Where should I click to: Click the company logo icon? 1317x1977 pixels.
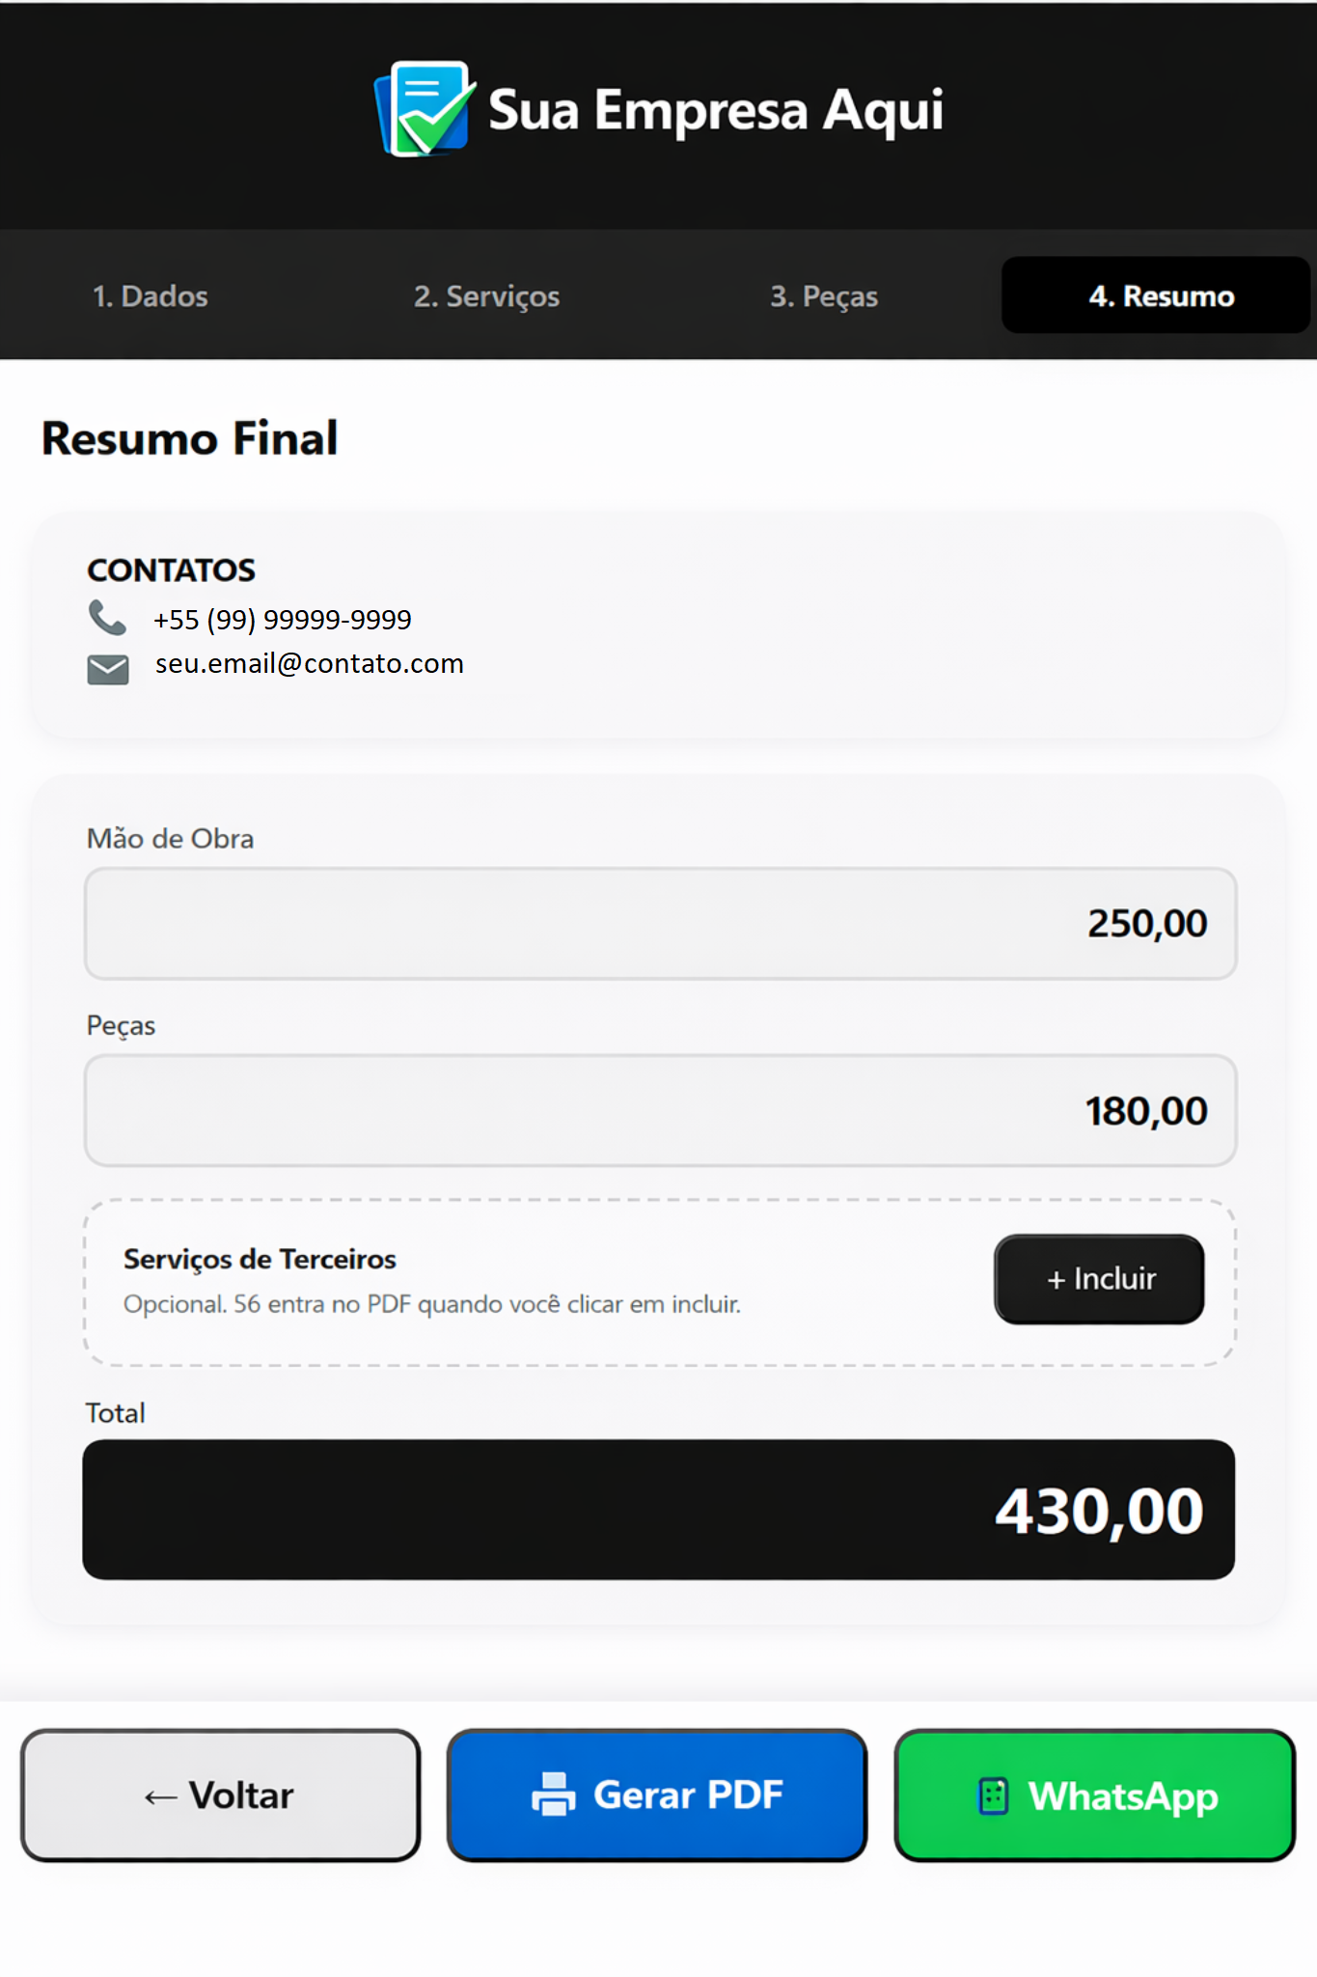point(425,109)
